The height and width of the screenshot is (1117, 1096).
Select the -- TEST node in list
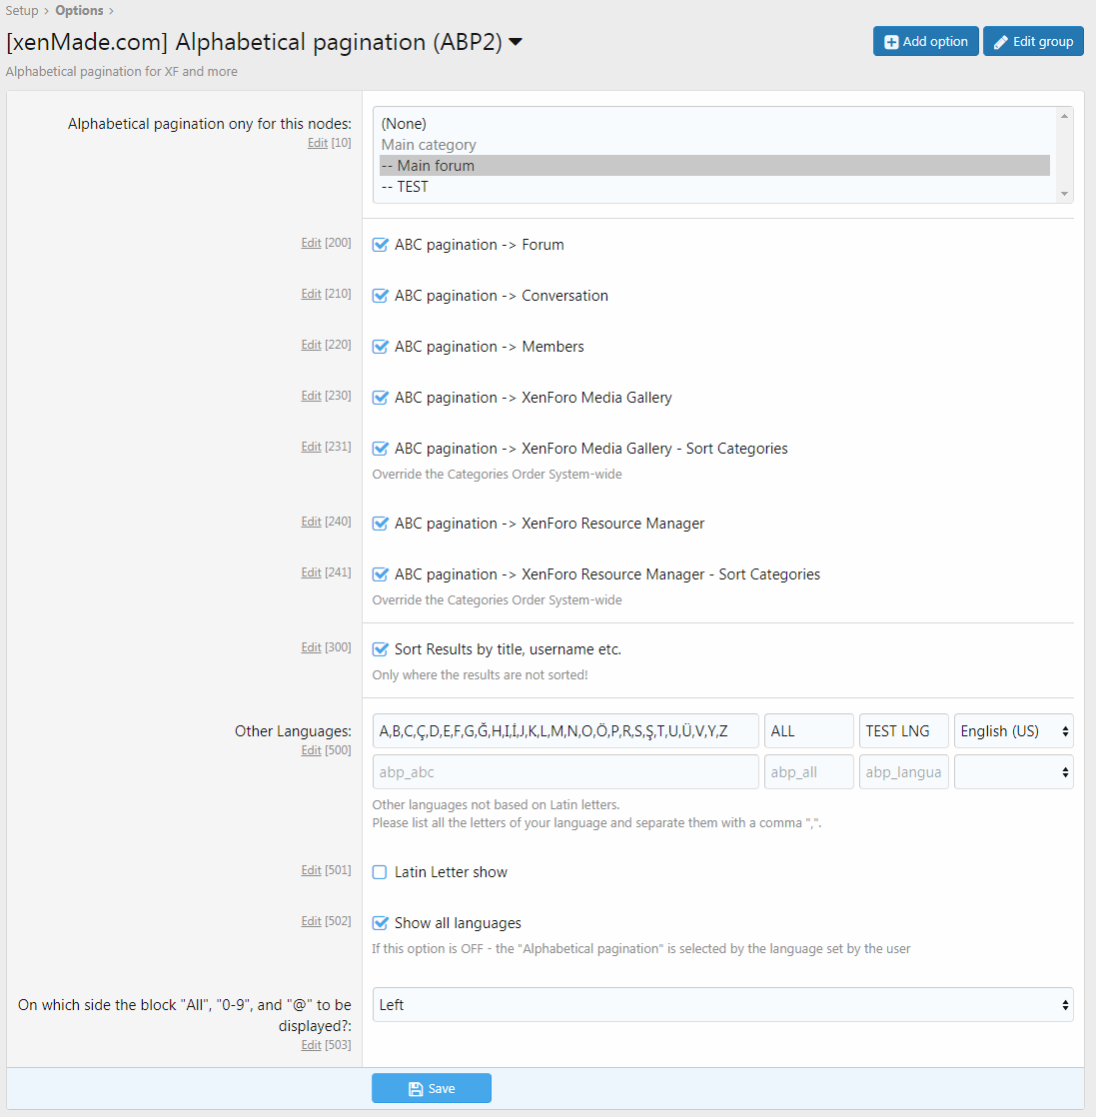point(413,187)
